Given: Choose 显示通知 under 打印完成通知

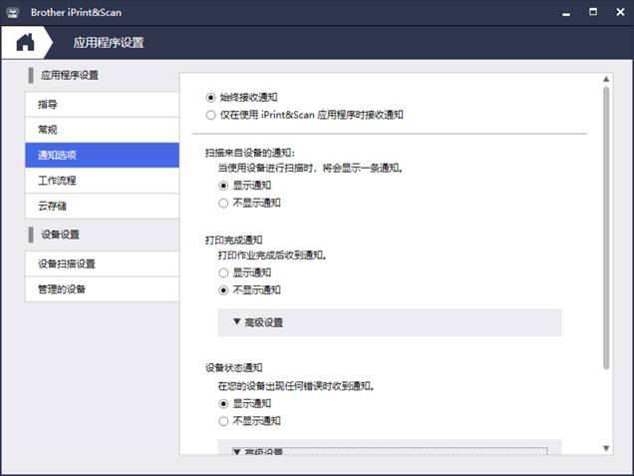Looking at the screenshot, I should click(x=223, y=272).
